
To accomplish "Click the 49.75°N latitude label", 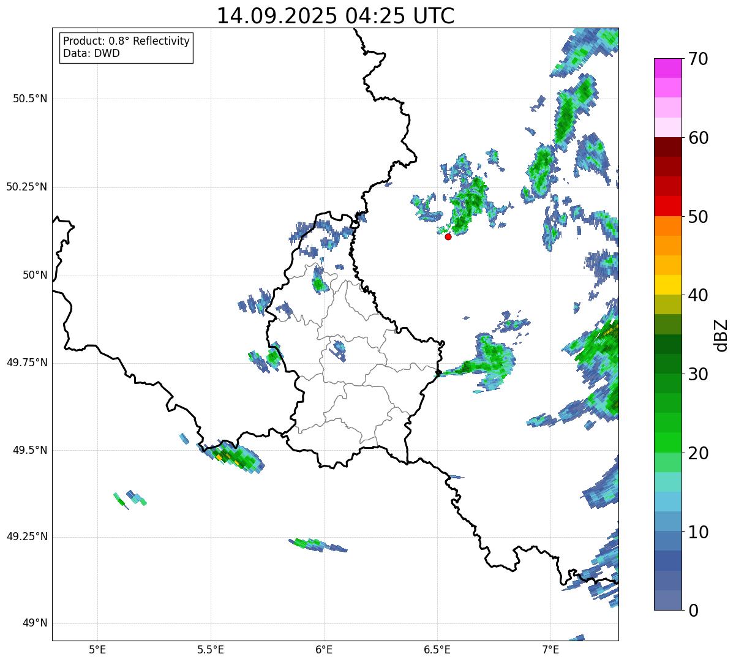I will coord(26,363).
